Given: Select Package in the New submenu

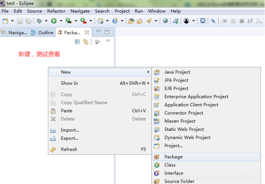Looking at the screenshot, I should [206, 157].
